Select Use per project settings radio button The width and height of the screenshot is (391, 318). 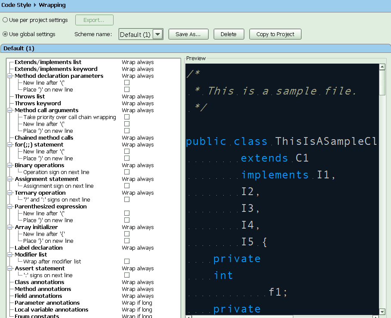pyautogui.click(x=5, y=20)
